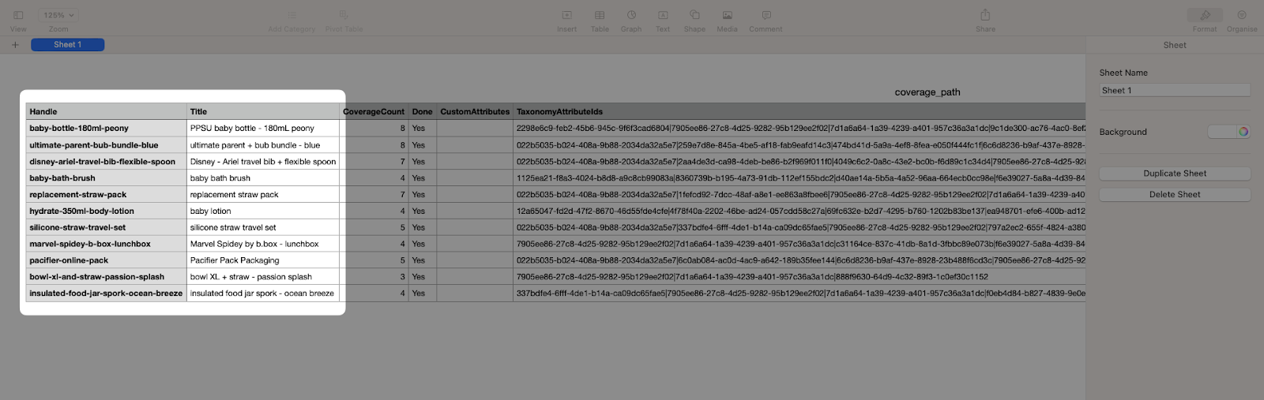This screenshot has height=400, width=1264.
Task: Click the Delete Sheet button
Action: pos(1175,194)
